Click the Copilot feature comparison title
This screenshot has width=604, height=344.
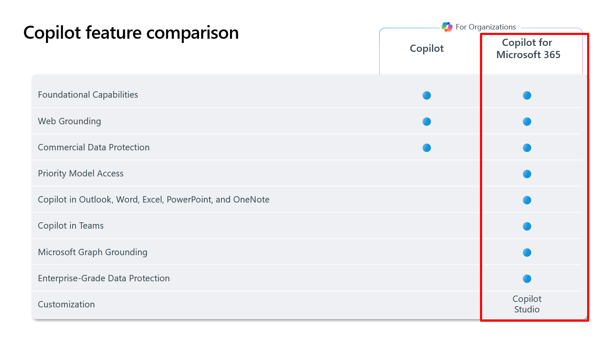[131, 32]
